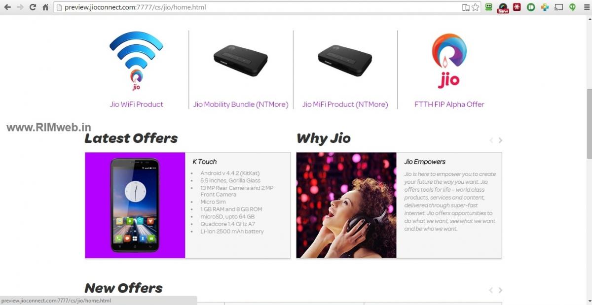Show next Why Jio slide arrow
Image resolution: width=592 pixels, height=305 pixels.
[500, 140]
